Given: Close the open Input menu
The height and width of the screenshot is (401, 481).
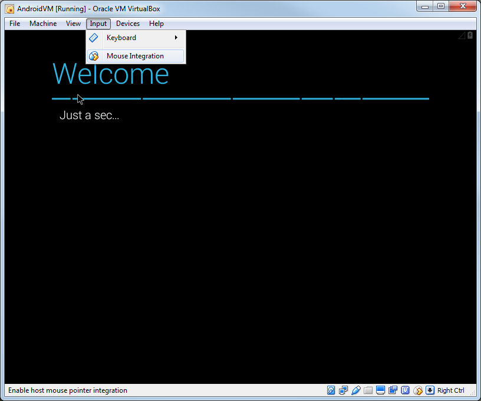Looking at the screenshot, I should point(98,24).
